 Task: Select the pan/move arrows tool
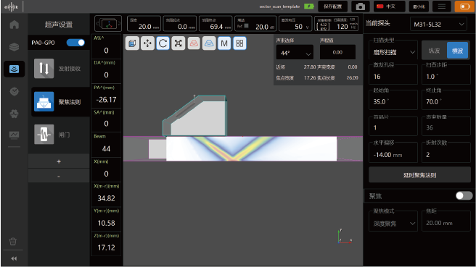(147, 43)
